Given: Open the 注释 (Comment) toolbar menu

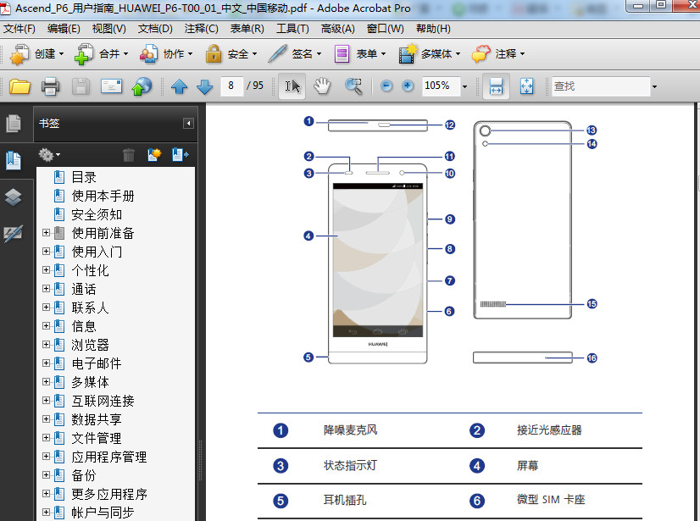Looking at the screenshot, I should click(498, 54).
